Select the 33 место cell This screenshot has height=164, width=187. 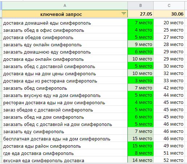[169, 80]
